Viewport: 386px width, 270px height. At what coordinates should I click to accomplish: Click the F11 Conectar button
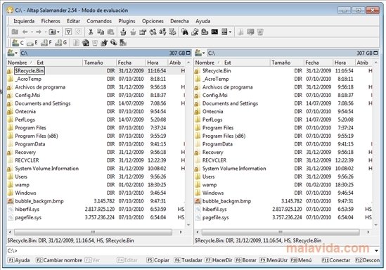coord(336,260)
